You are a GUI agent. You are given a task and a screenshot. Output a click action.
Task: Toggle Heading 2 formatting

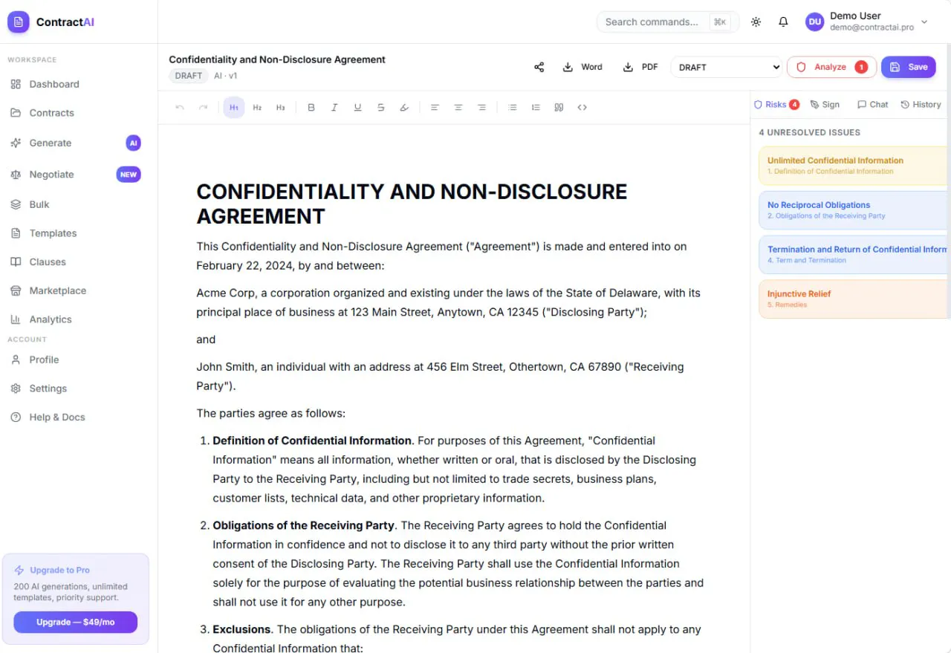(257, 108)
